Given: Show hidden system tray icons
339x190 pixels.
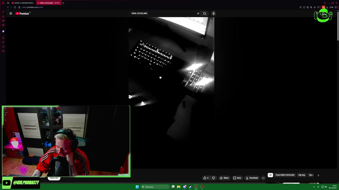Looking at the screenshot, I should (x=314, y=187).
